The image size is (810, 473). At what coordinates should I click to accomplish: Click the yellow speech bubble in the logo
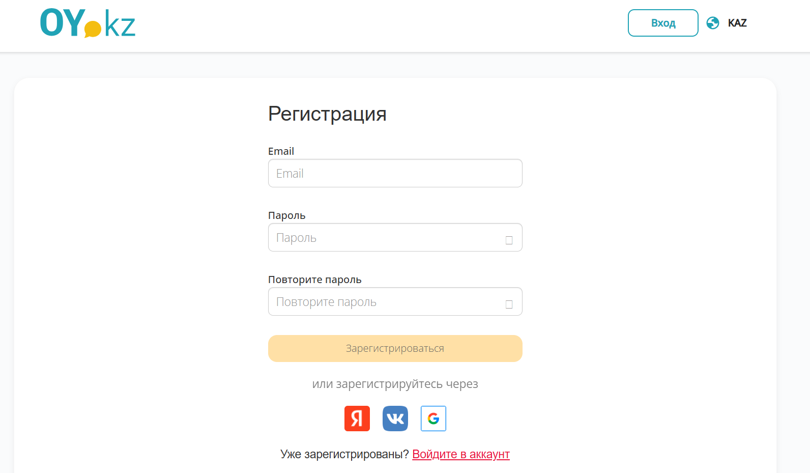92,30
